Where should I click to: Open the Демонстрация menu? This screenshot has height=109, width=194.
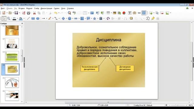(46, 8)
